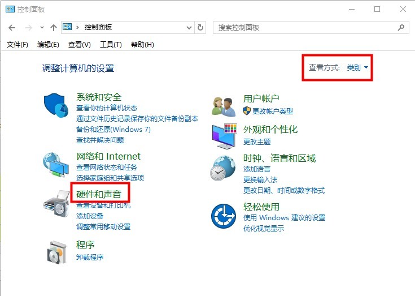Close the 控制面板 window
The height and width of the screenshot is (296, 415).
pos(403,9)
